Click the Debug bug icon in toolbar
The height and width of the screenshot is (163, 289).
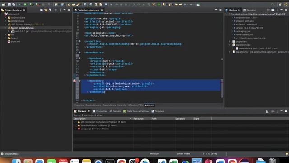pos(19,5)
